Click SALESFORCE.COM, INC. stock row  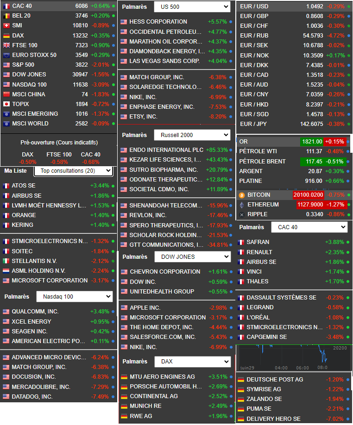coord(177,337)
